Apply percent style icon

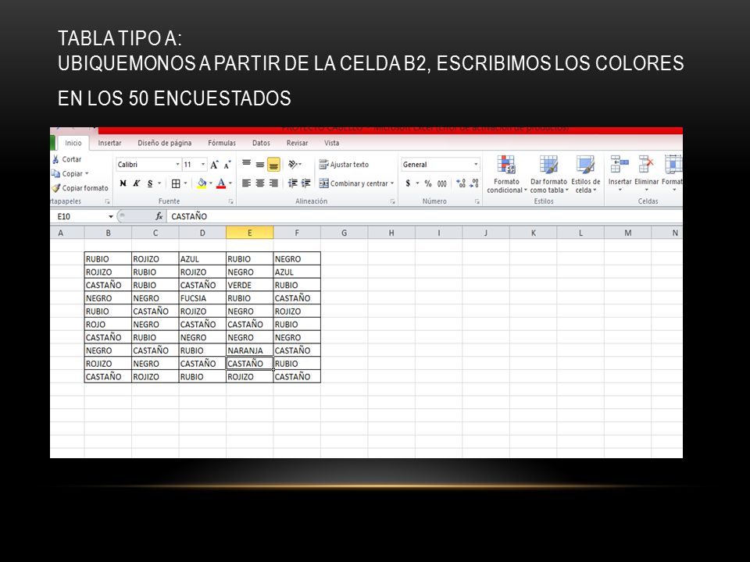click(428, 183)
